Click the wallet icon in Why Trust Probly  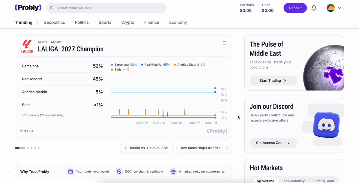pyautogui.click(x=71, y=172)
